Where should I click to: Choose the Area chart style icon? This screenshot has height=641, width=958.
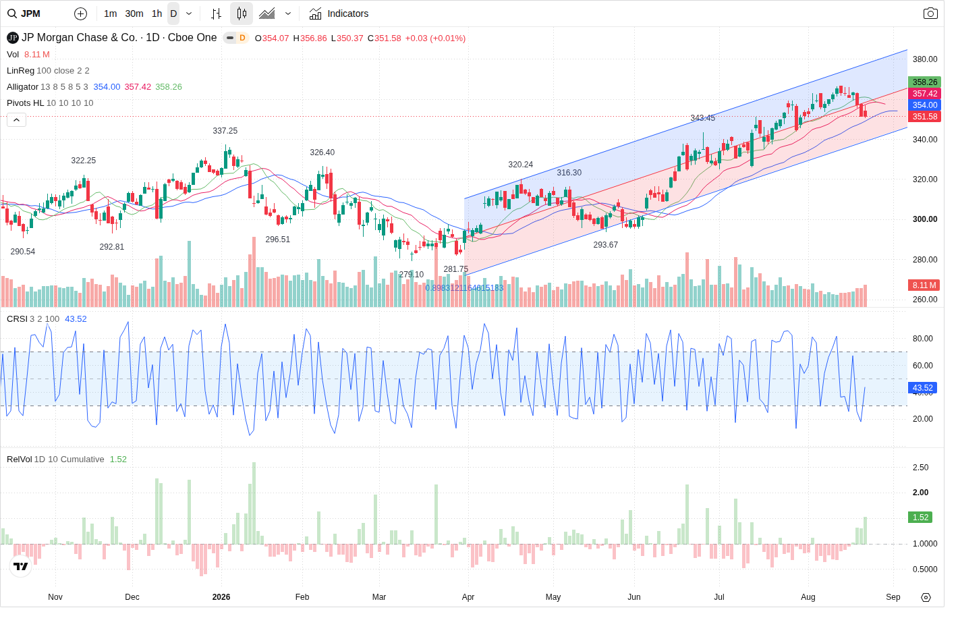click(267, 13)
